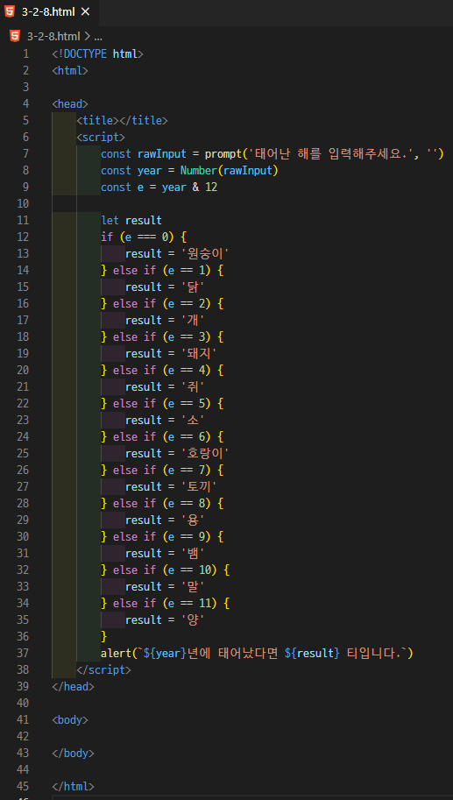Click the opening <html> tag on line 2

tap(70, 70)
